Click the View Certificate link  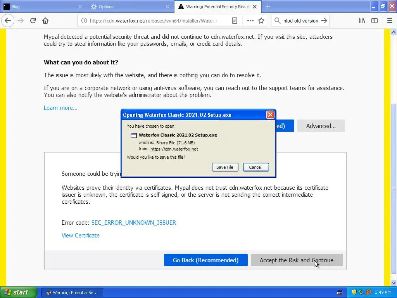[80, 236]
